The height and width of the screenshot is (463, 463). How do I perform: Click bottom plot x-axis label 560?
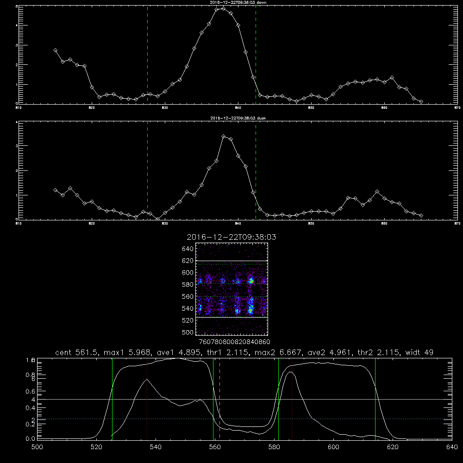click(x=215, y=447)
